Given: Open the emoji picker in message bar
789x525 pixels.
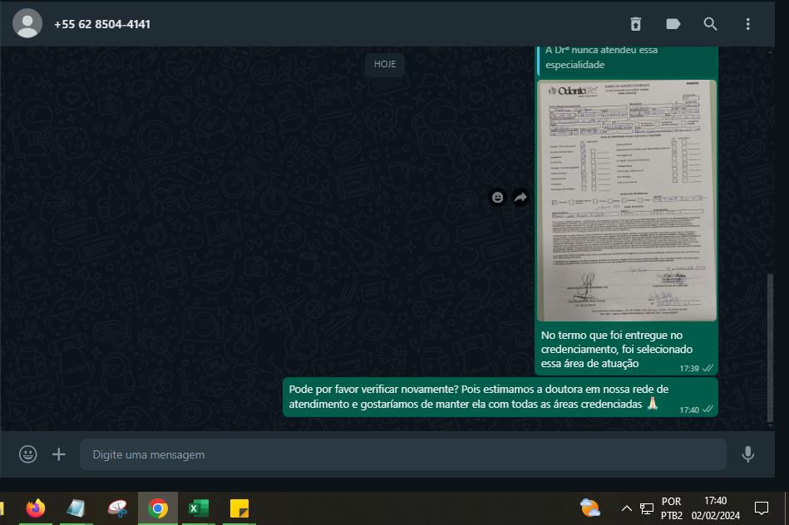Looking at the screenshot, I should [28, 454].
